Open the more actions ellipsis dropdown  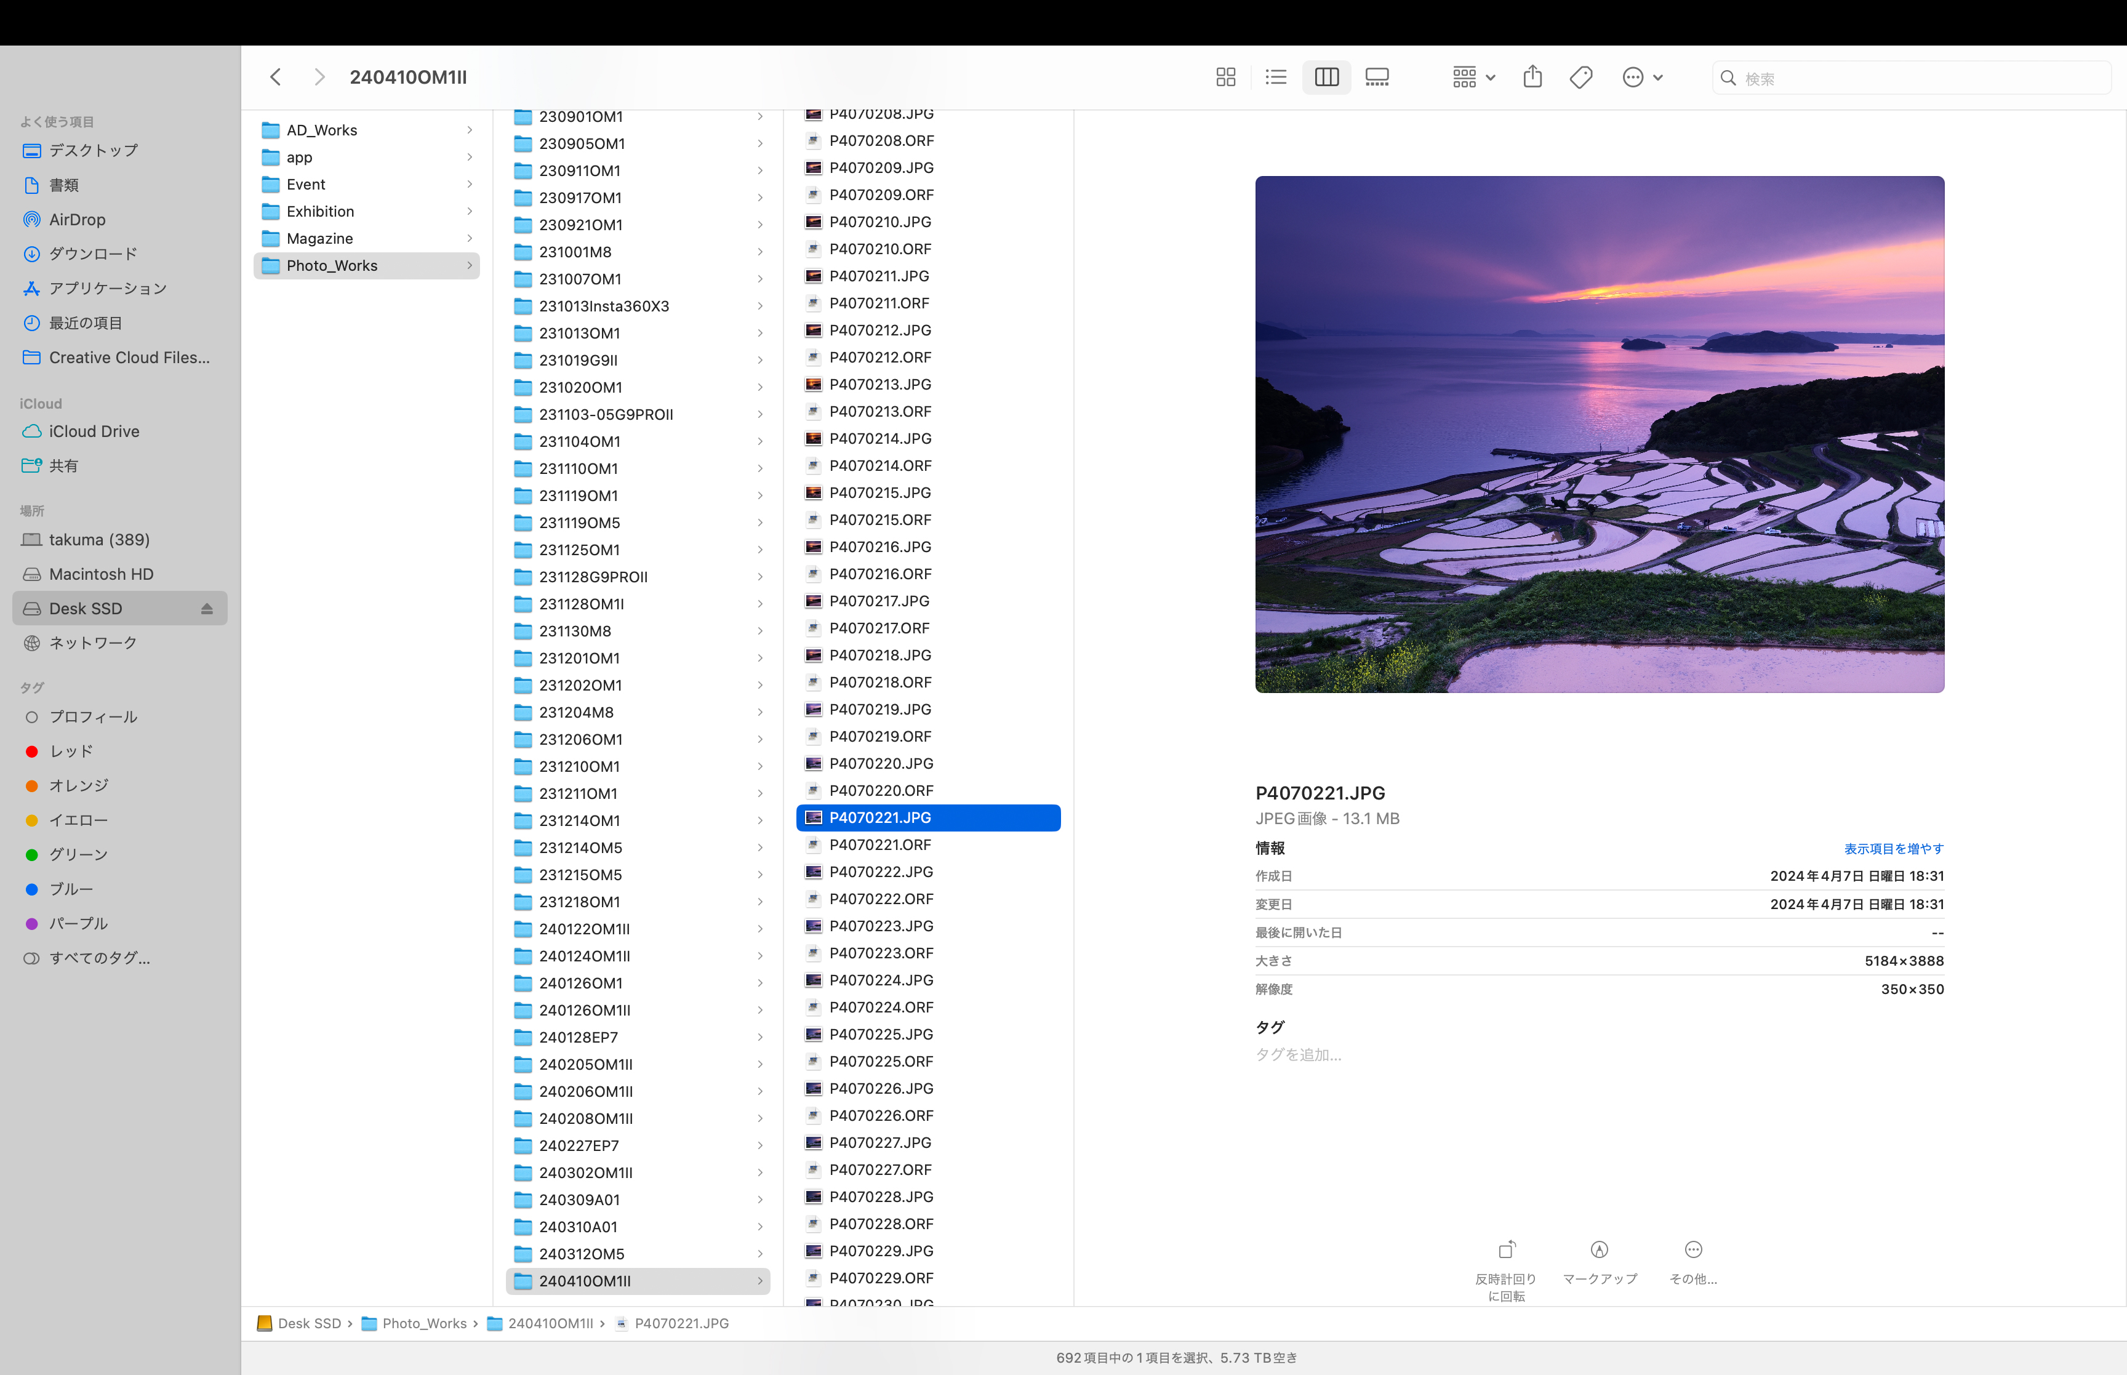tap(1641, 78)
